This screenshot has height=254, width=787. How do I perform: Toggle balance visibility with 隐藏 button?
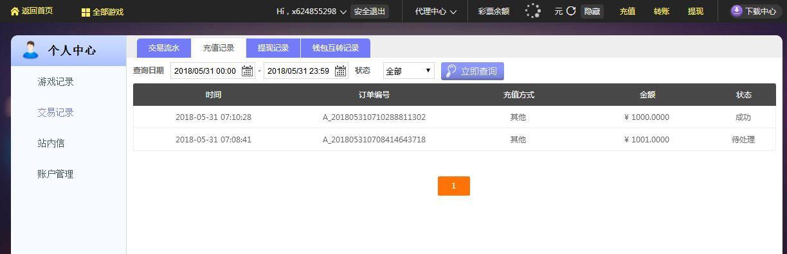point(592,12)
